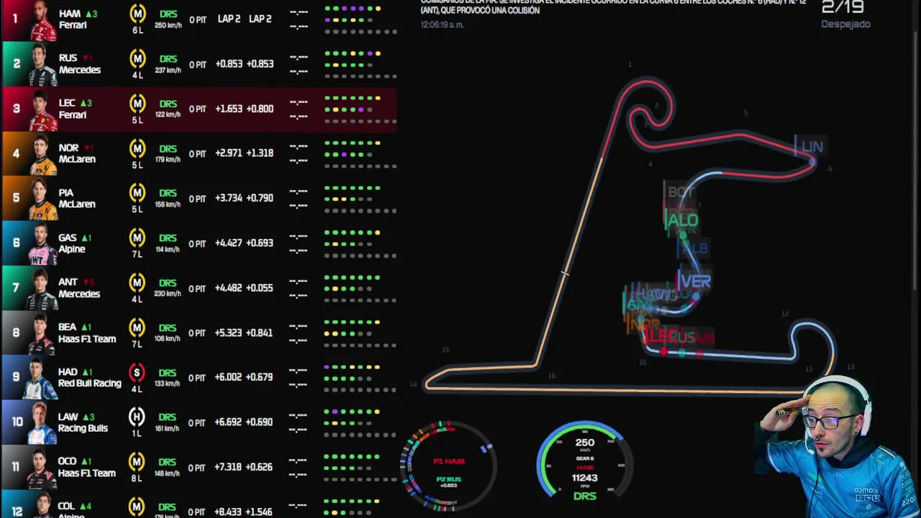Click the +2.971 gap for NOR
The image size is (921, 518).
229,153
